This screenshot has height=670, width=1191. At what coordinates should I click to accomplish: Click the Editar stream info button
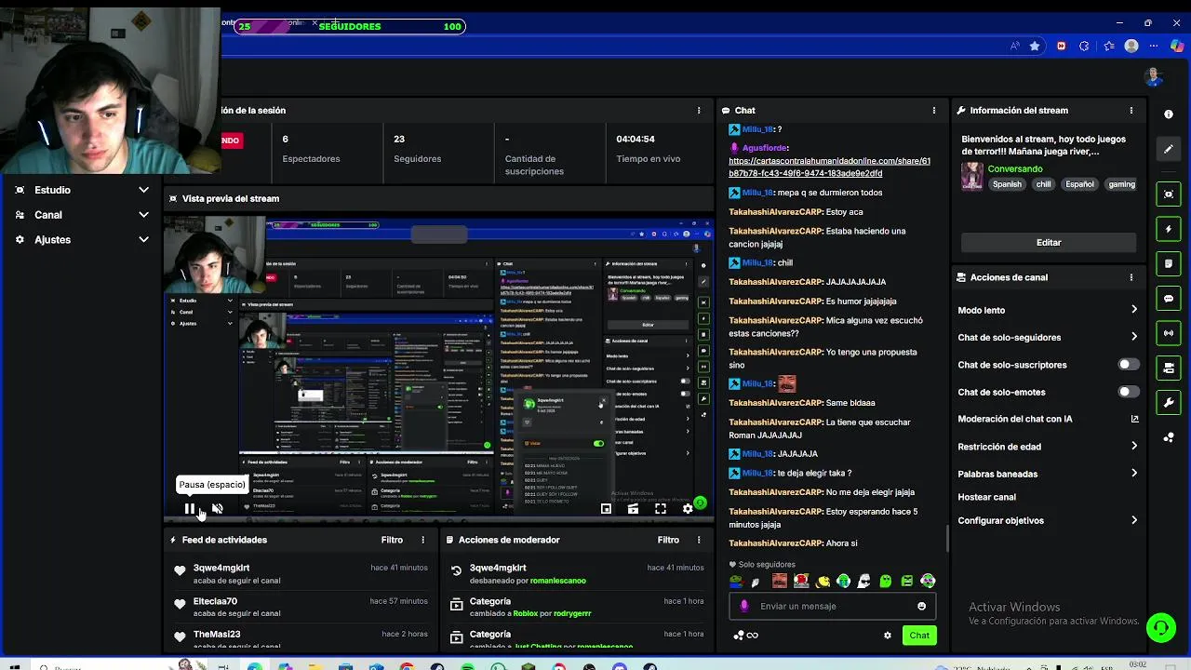pos(1049,242)
